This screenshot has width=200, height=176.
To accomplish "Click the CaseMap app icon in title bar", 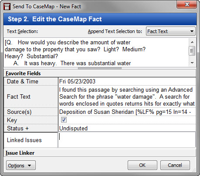I will pos(7,7).
